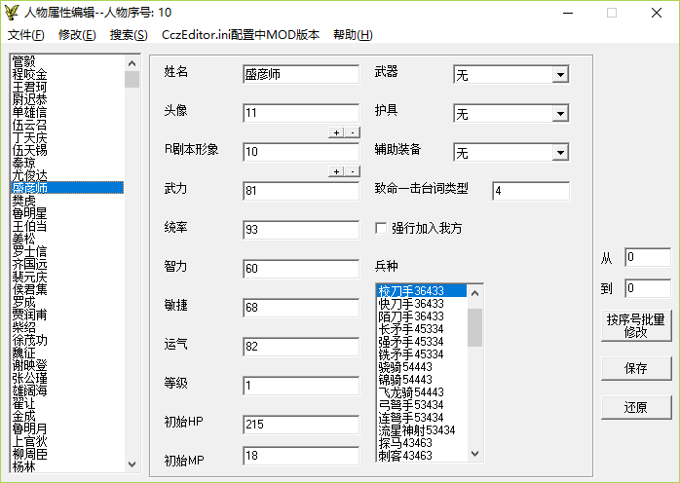
Task: Click the 保存 button
Action: click(x=636, y=368)
